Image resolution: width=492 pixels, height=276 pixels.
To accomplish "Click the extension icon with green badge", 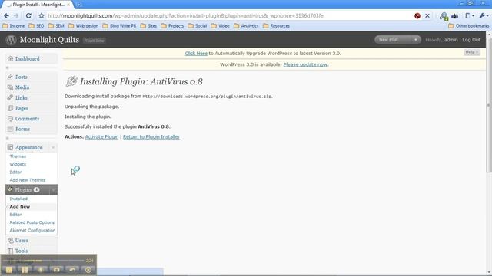I will [444, 16].
